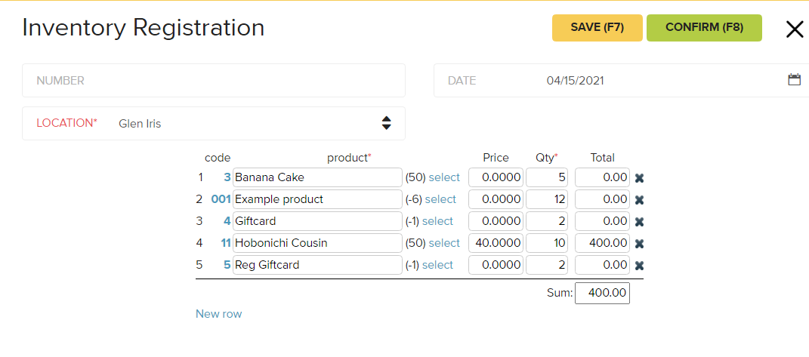This screenshot has width=809, height=357.
Task: Edit the date field showing 04/15/2021
Action: (576, 81)
